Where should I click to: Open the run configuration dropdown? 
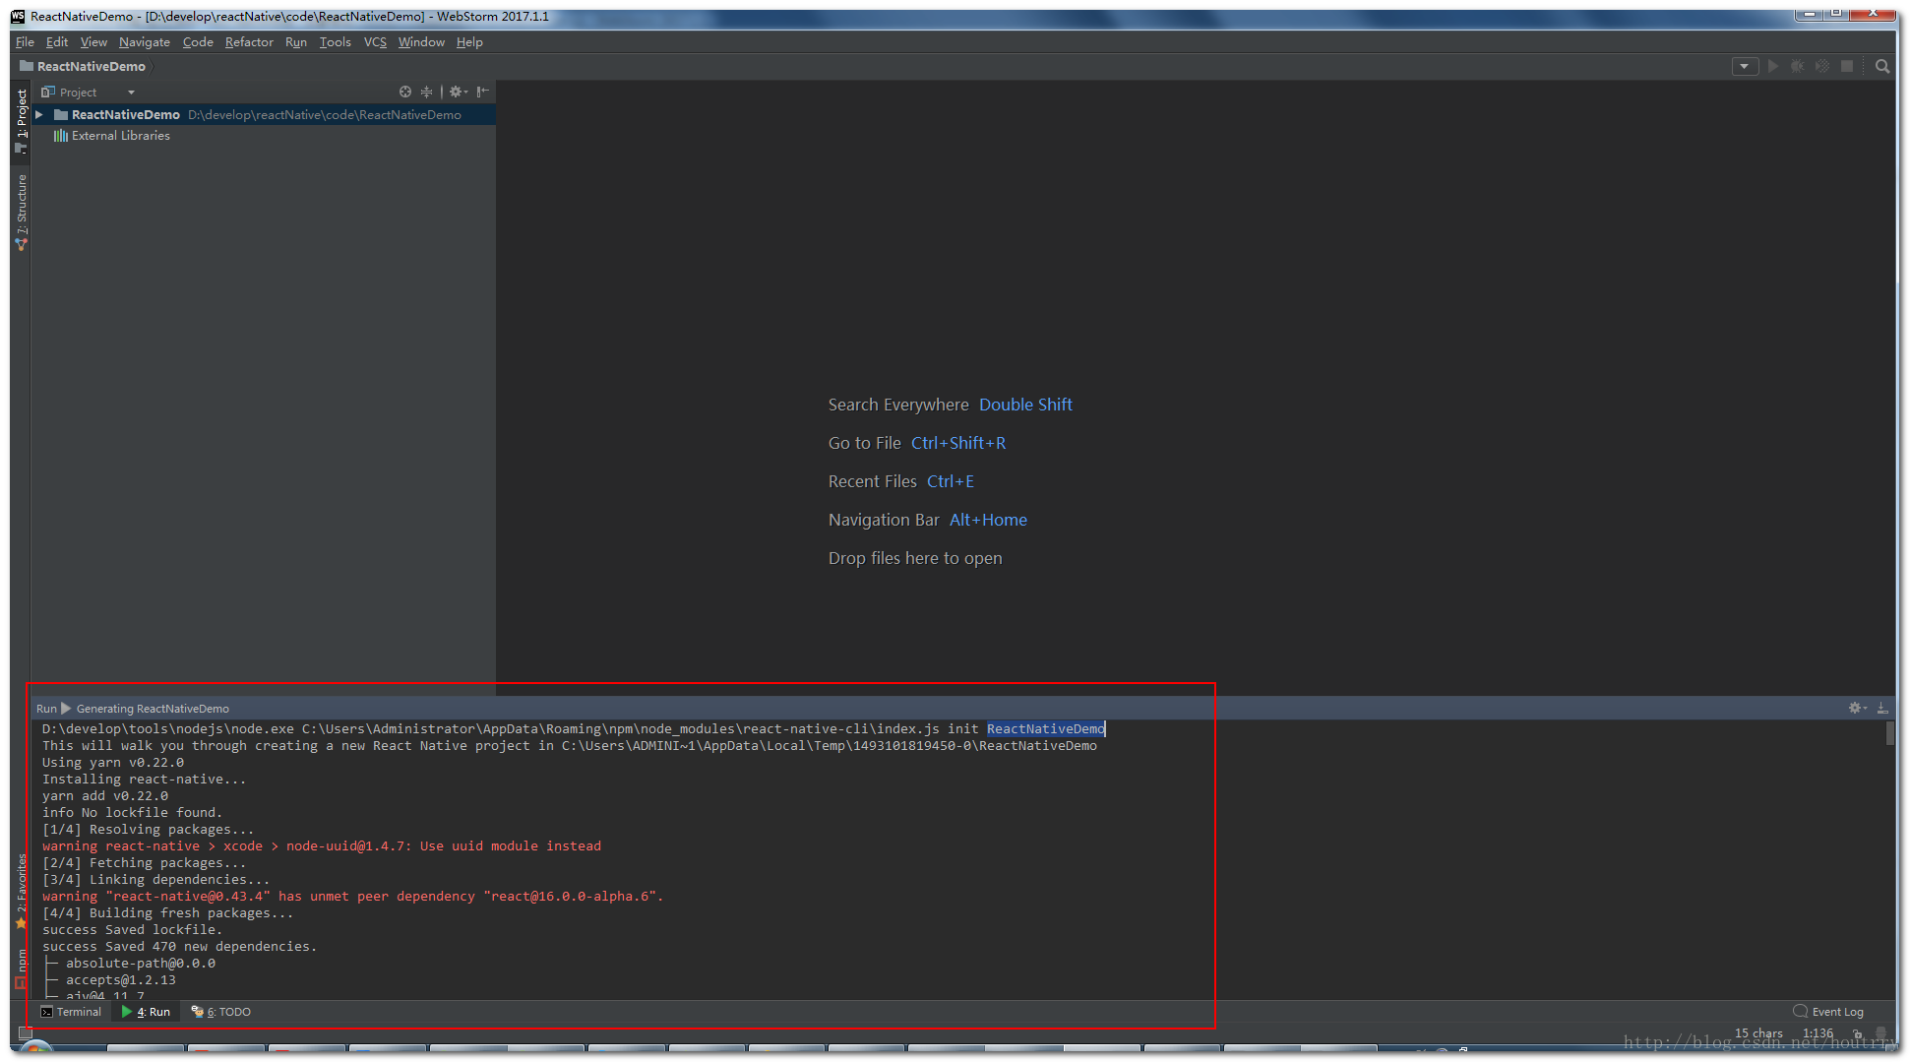point(1745,66)
